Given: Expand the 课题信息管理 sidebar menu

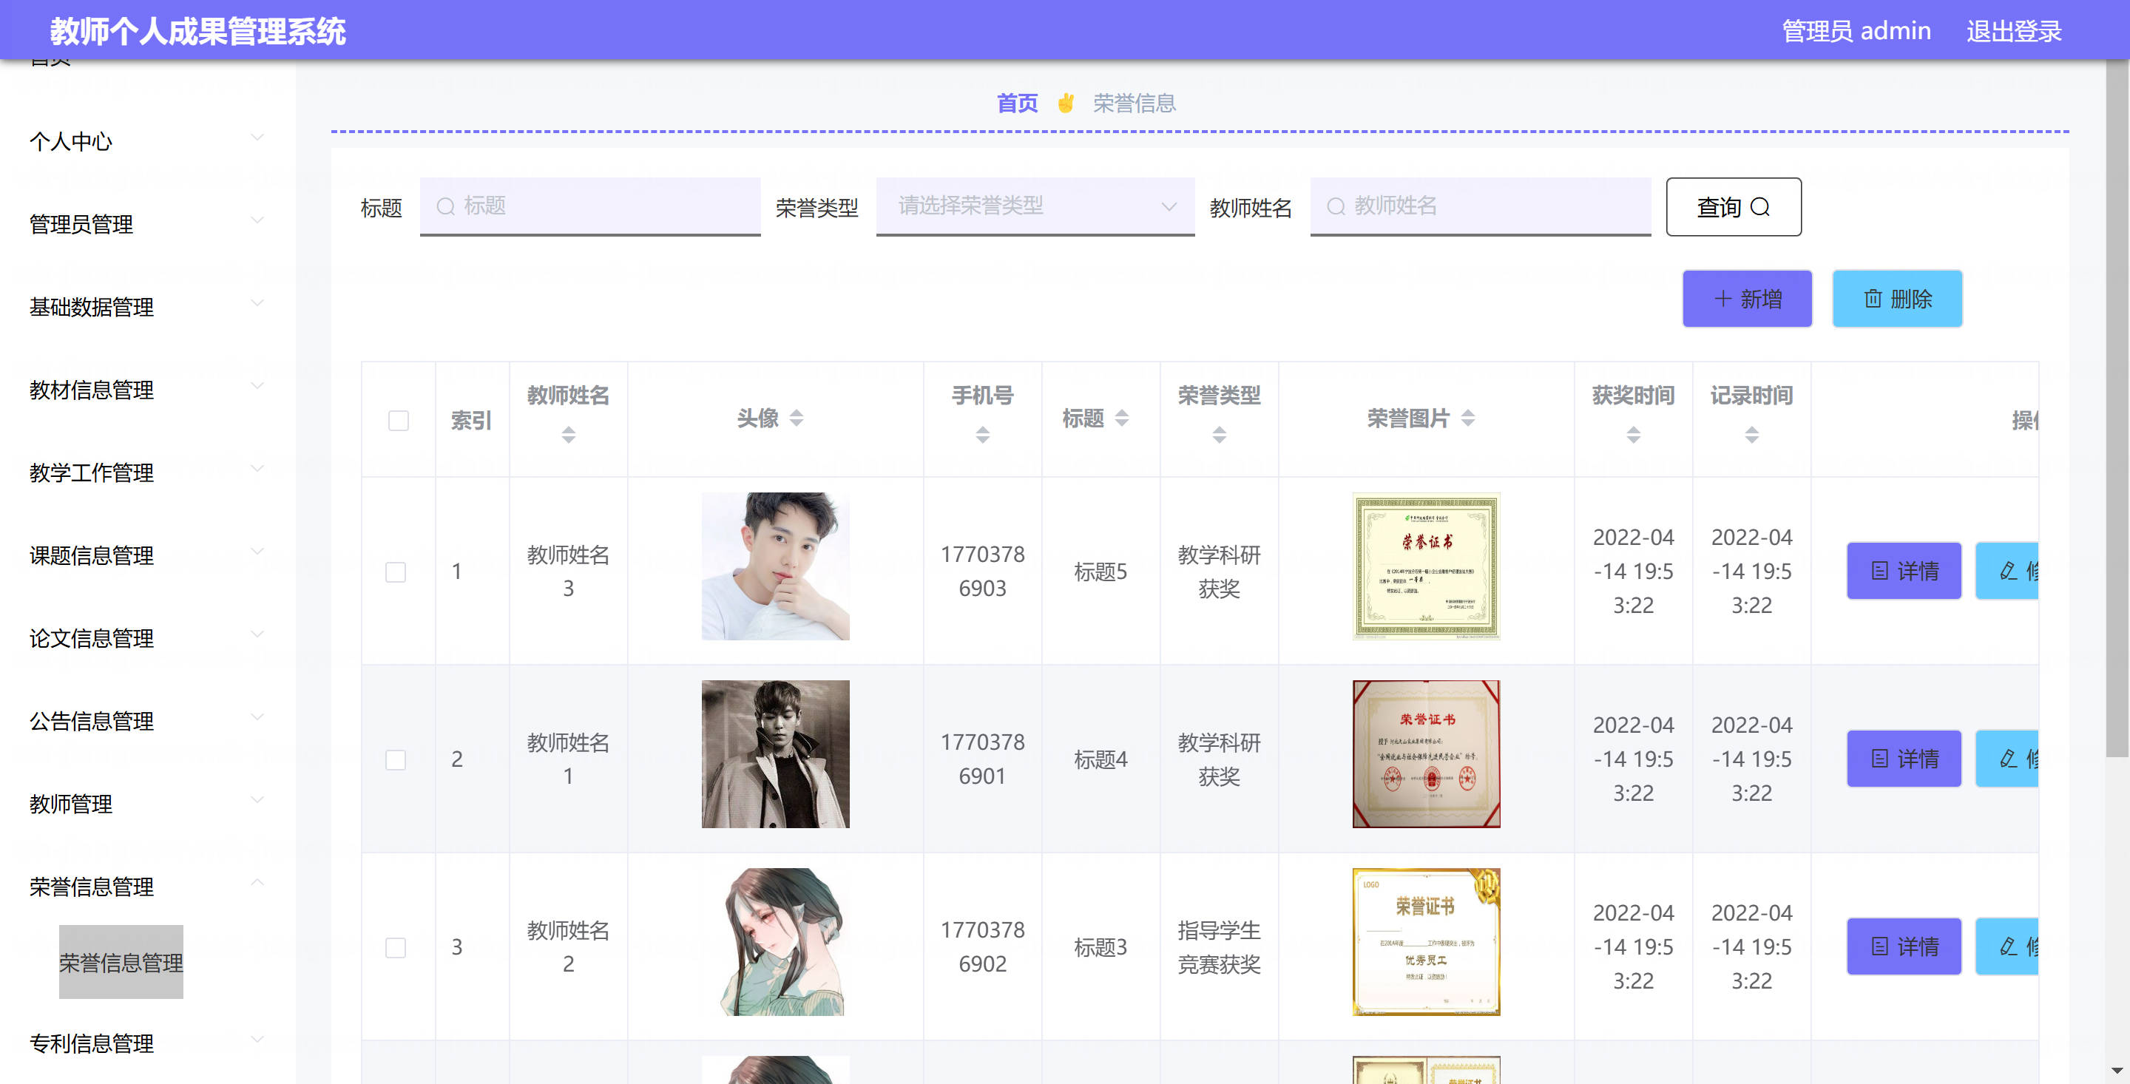Looking at the screenshot, I should 147,555.
